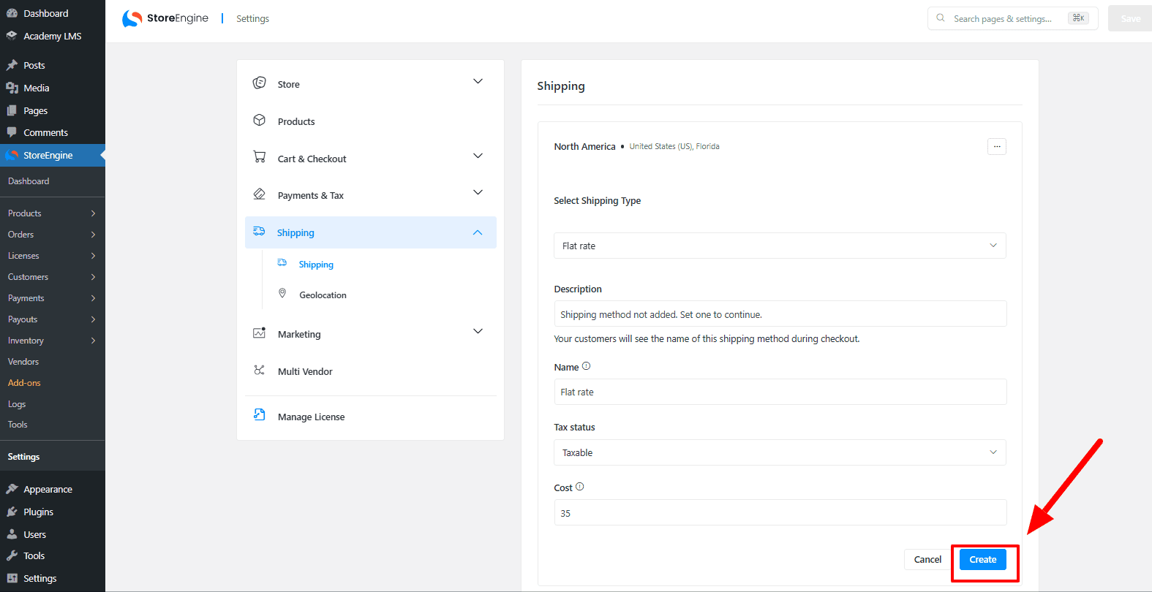The width and height of the screenshot is (1152, 592).
Task: Open Vendors in StoreEngine sidebar
Action: [23, 362]
